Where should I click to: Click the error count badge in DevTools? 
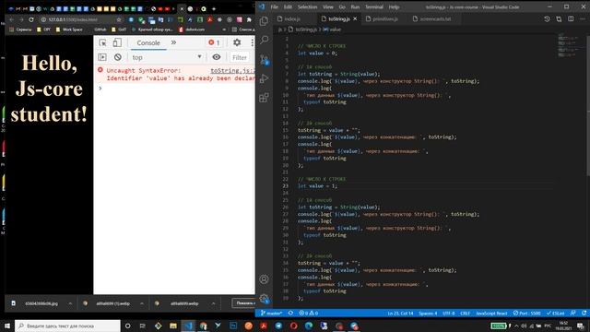pyautogui.click(x=214, y=42)
